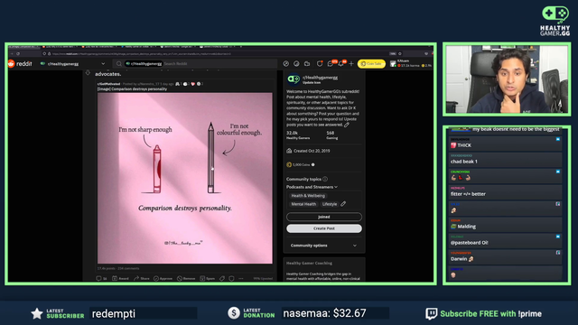
Task: Open the 'Comparison destroys personality' crosspost title
Action: (132, 89)
